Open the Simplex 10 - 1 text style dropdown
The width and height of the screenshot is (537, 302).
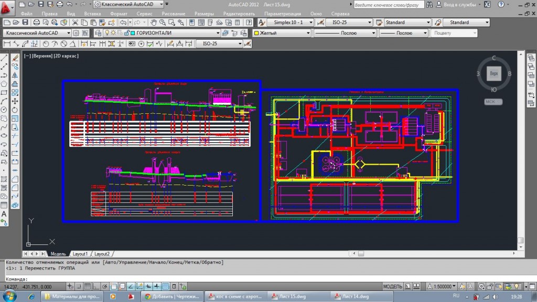pos(311,23)
